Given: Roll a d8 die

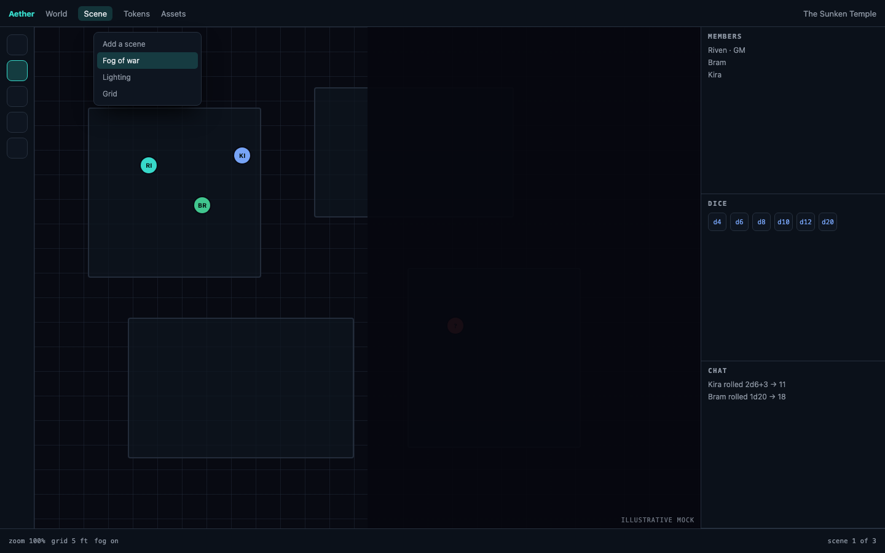Looking at the screenshot, I should point(761,222).
